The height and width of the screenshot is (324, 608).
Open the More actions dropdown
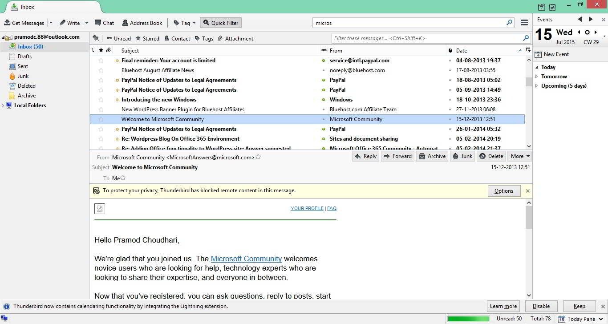coord(520,156)
